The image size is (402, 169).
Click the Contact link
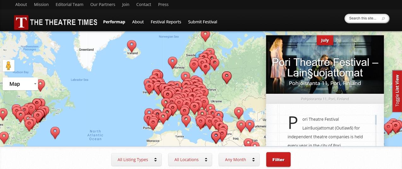pos(144,4)
